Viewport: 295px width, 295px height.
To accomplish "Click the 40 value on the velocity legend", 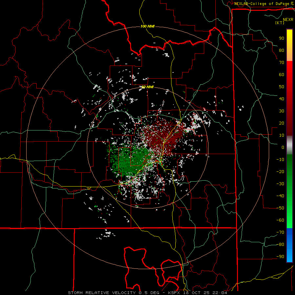I will click(x=282, y=99).
